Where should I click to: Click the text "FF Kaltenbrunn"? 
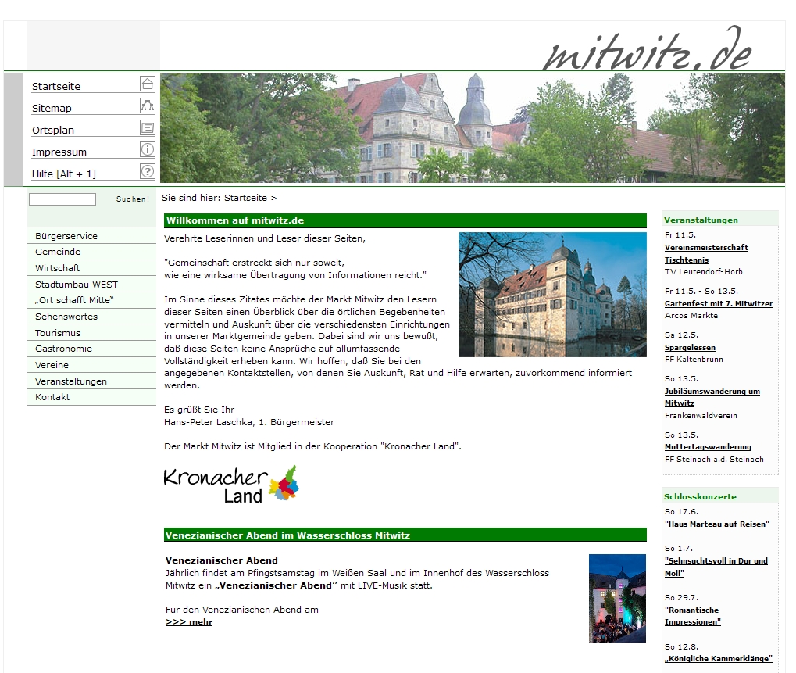point(694,359)
